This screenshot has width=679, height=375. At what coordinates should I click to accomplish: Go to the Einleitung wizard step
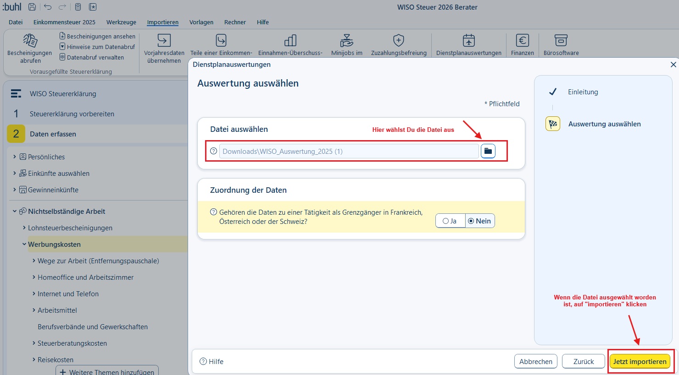pyautogui.click(x=583, y=92)
